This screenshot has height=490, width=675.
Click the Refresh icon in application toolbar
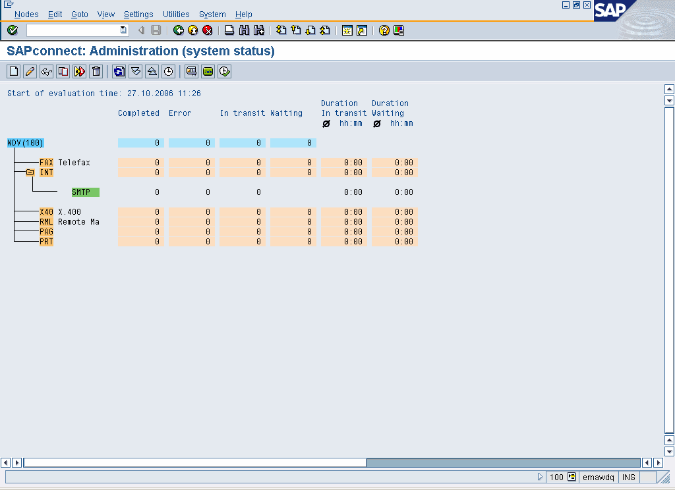(x=119, y=72)
